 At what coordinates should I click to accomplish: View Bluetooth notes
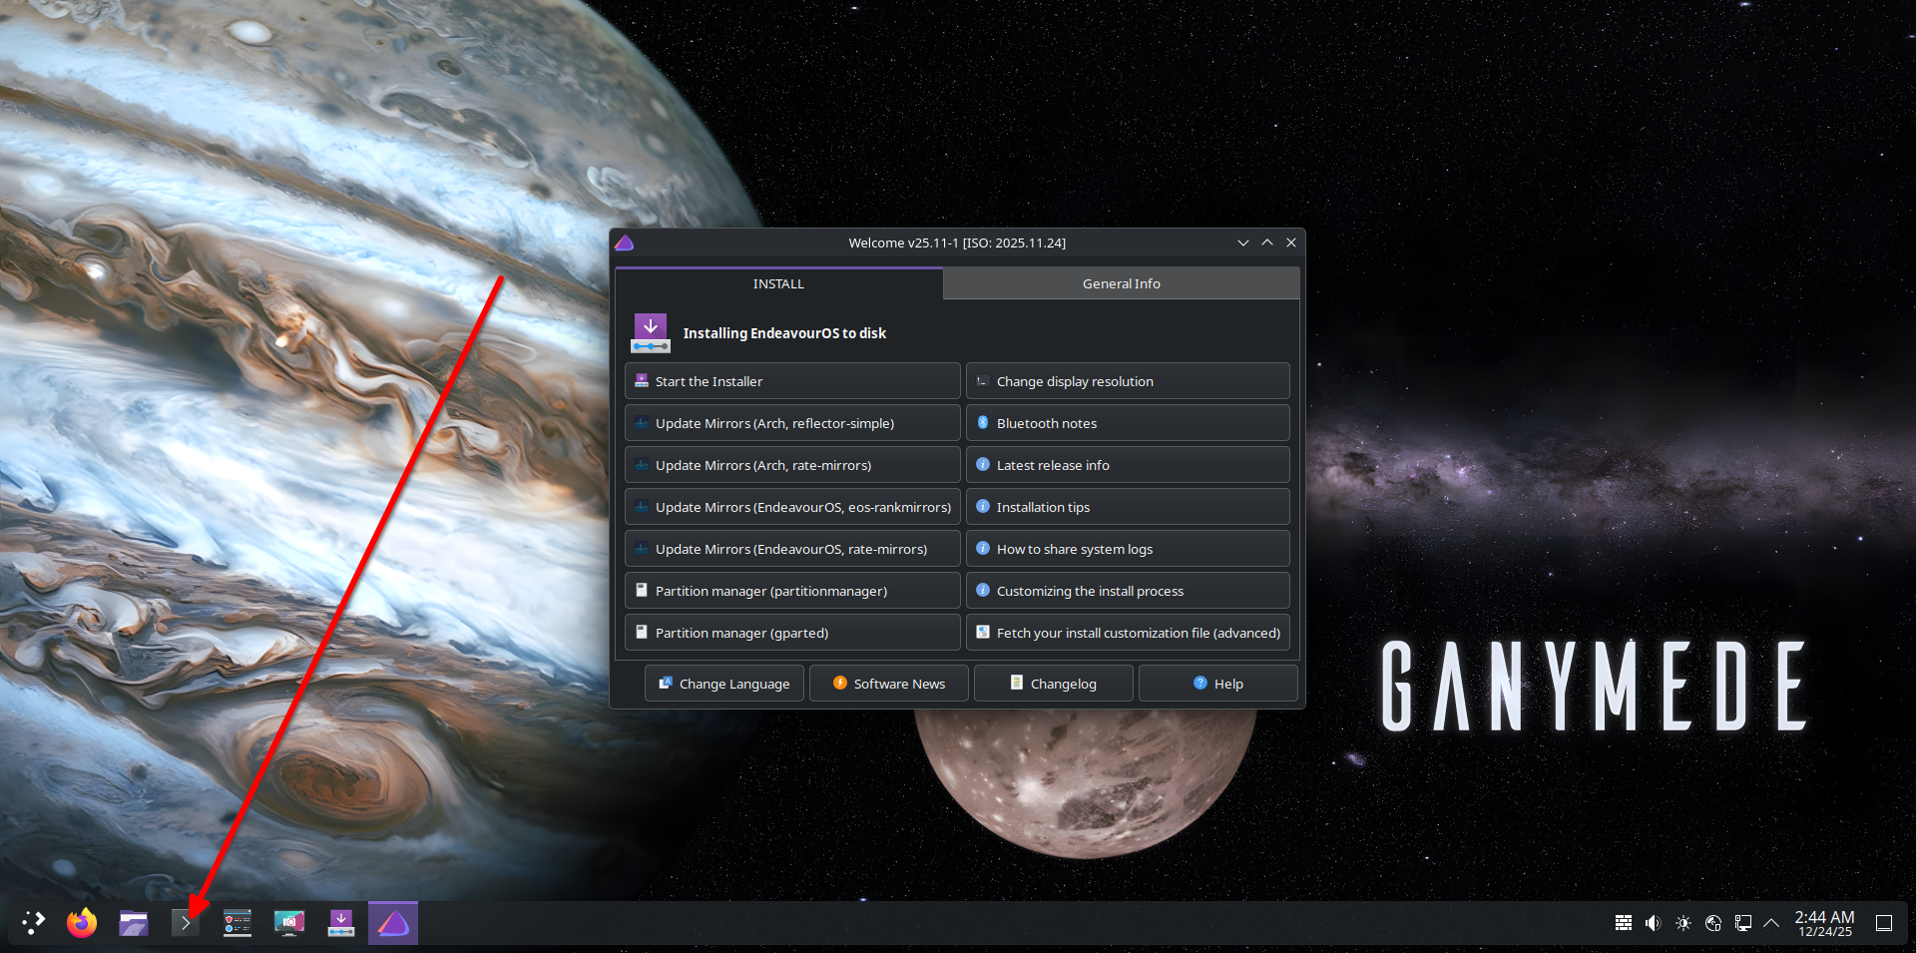click(x=1127, y=422)
